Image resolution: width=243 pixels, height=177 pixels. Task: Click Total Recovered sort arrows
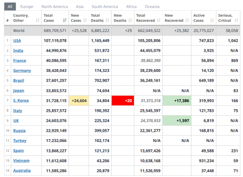pos(159,20)
